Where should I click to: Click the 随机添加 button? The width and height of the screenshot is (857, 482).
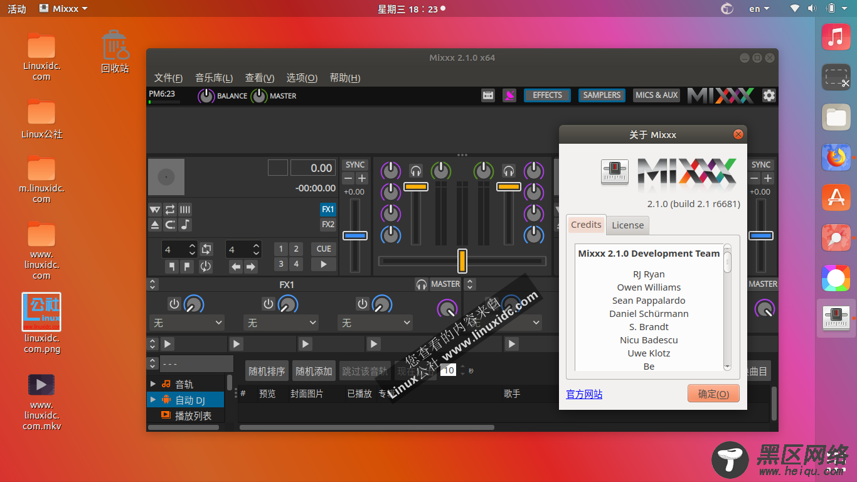pyautogui.click(x=314, y=371)
